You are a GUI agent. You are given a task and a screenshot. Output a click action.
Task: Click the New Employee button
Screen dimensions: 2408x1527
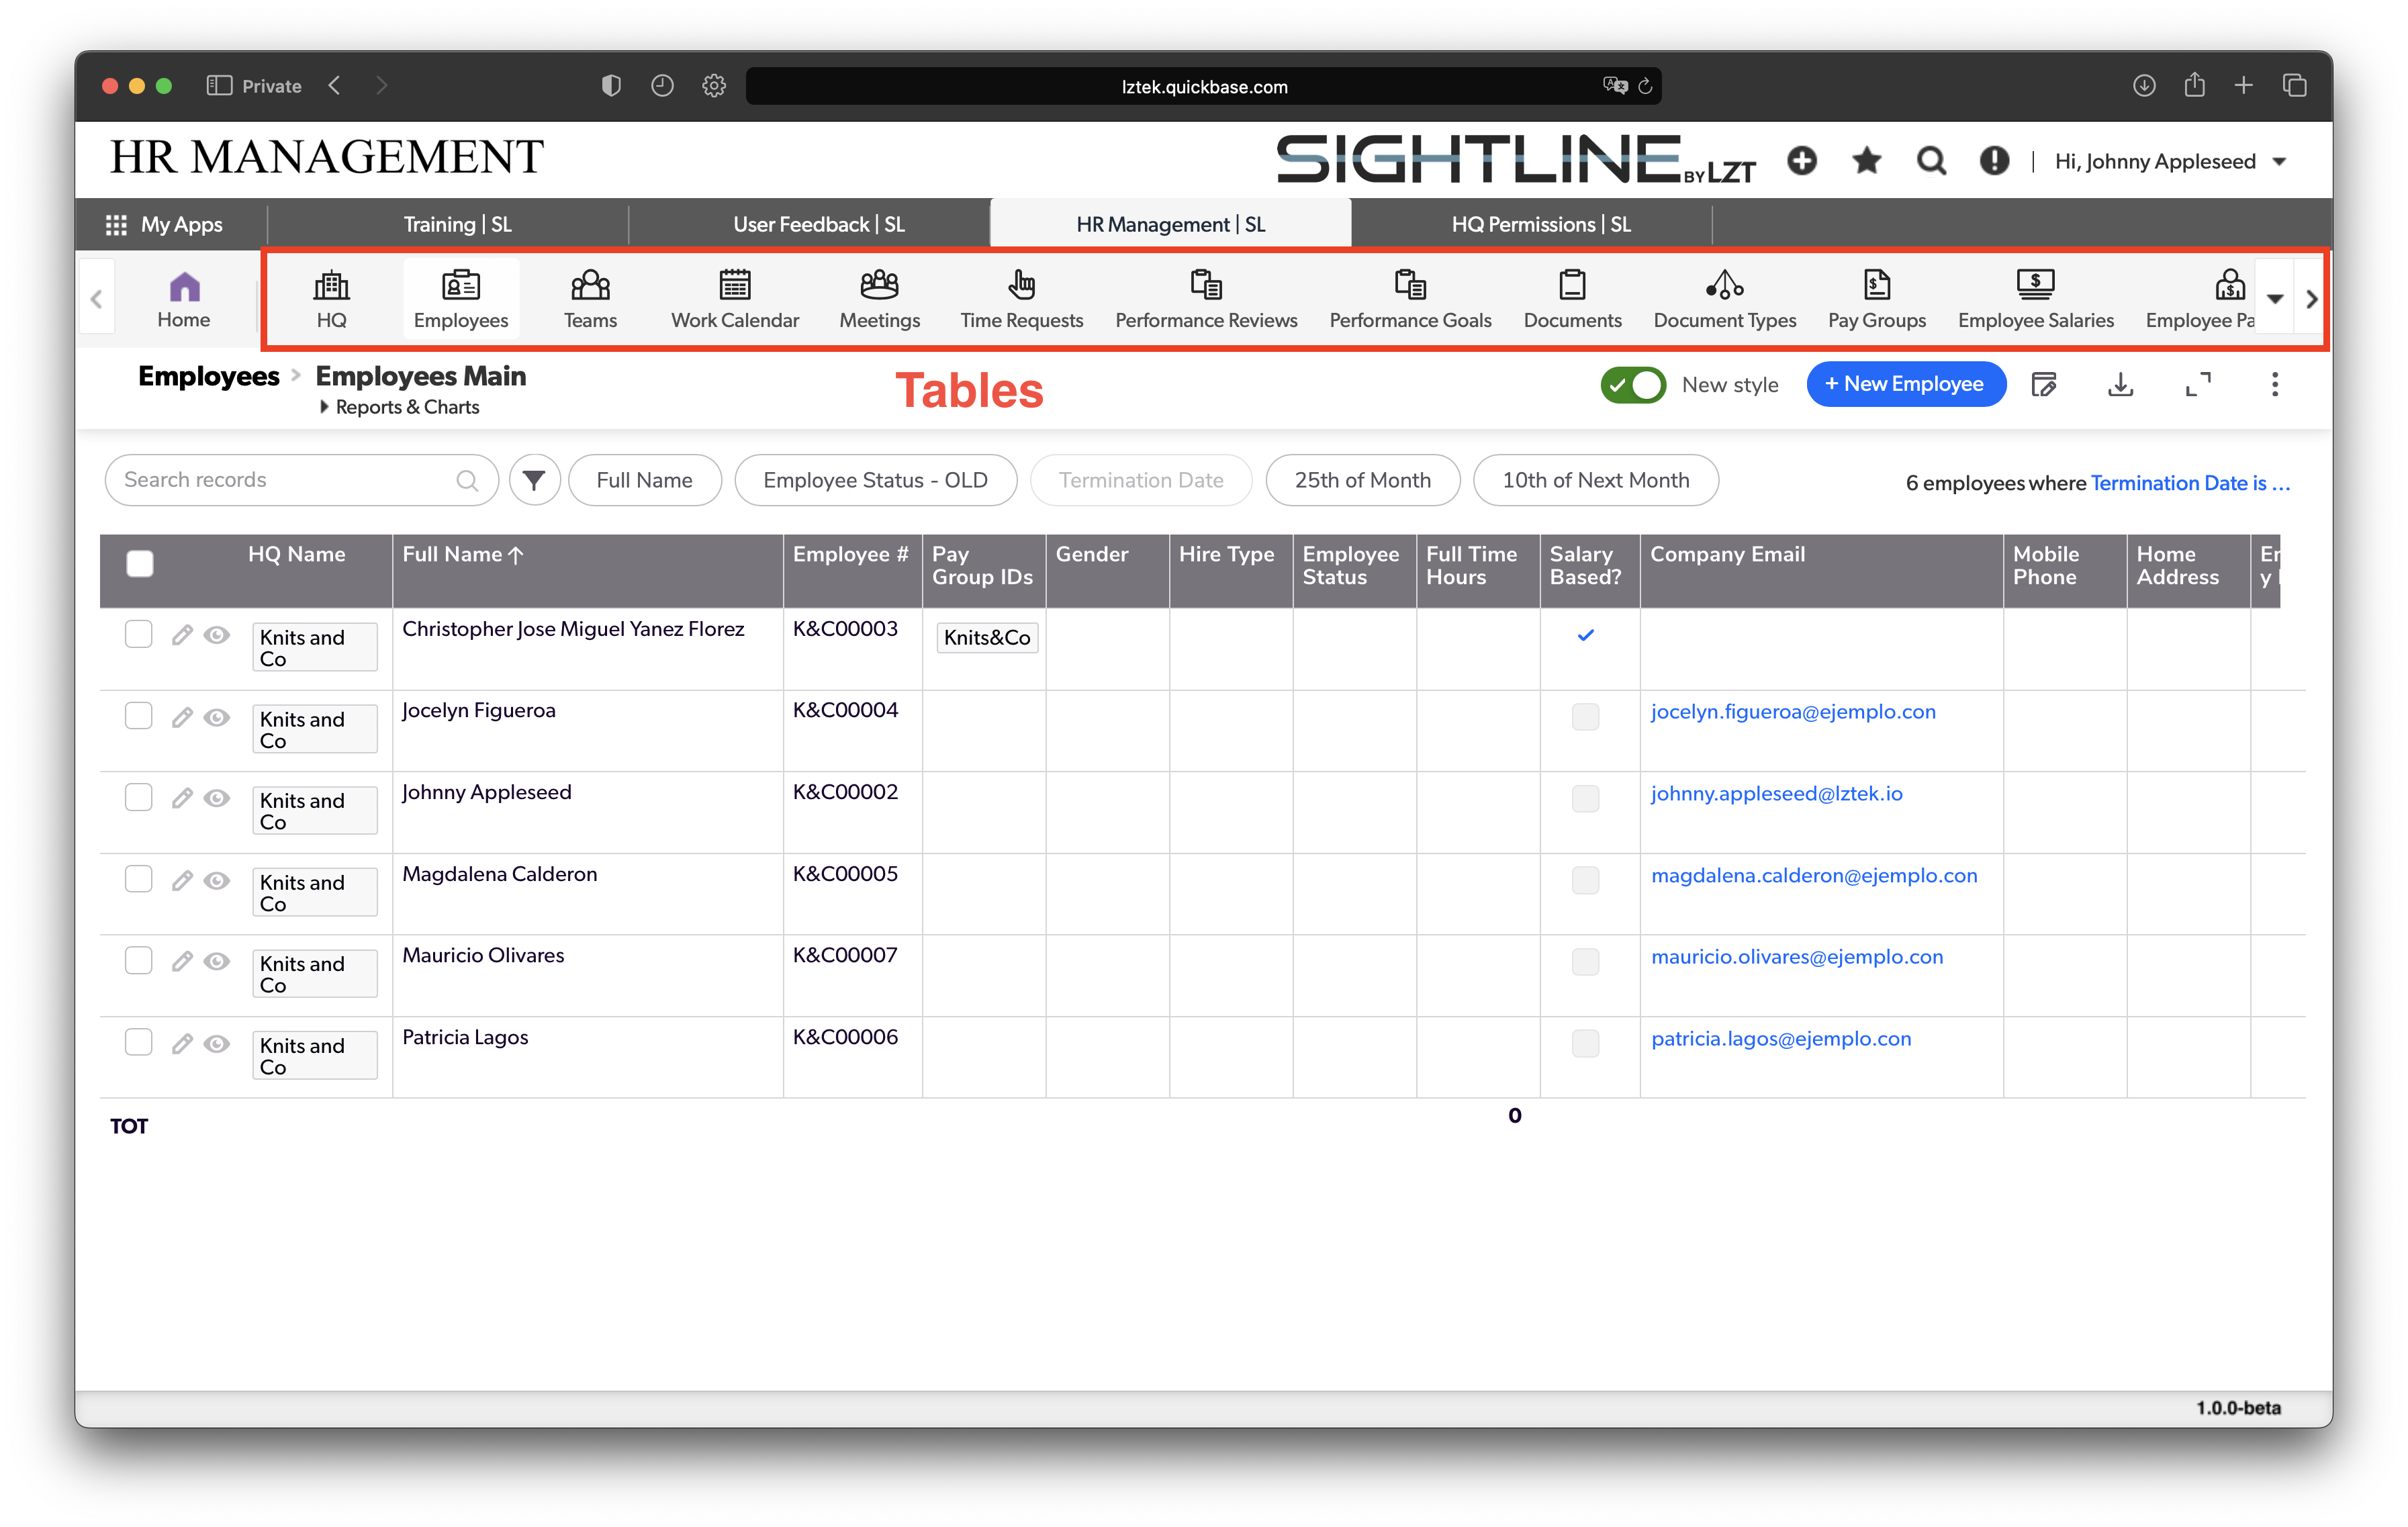(1905, 384)
